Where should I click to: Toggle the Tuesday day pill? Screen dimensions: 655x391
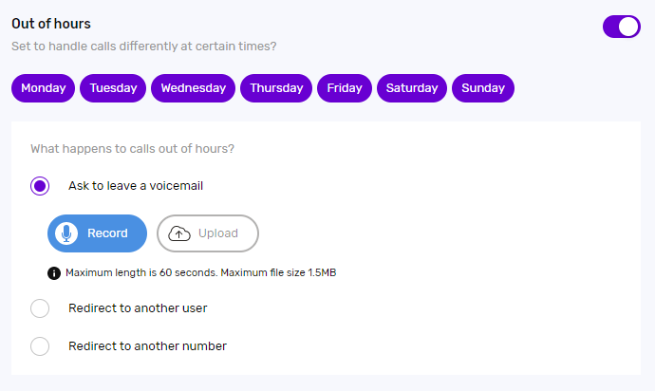[x=113, y=88]
